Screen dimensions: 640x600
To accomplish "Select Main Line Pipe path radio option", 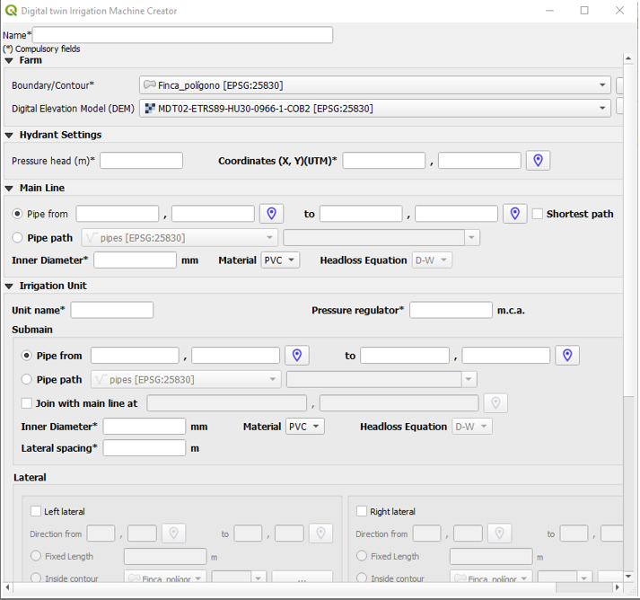I will (x=18, y=238).
